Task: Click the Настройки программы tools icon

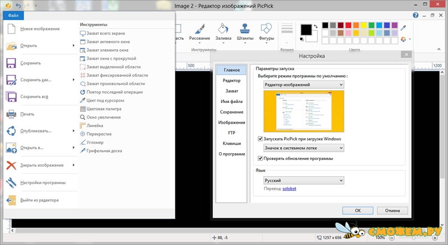Action: pyautogui.click(x=11, y=183)
